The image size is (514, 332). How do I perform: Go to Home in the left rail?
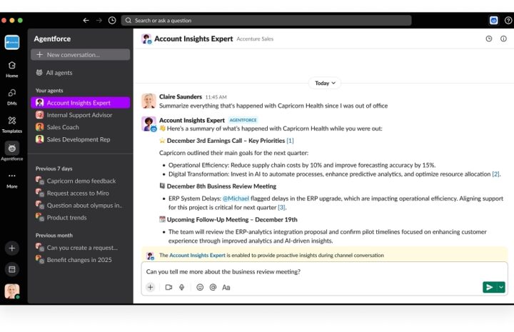tap(12, 69)
